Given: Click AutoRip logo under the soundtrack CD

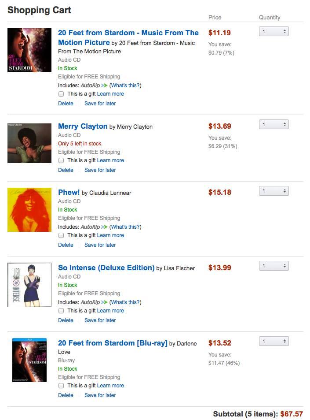Looking at the screenshot, I should [94, 85].
